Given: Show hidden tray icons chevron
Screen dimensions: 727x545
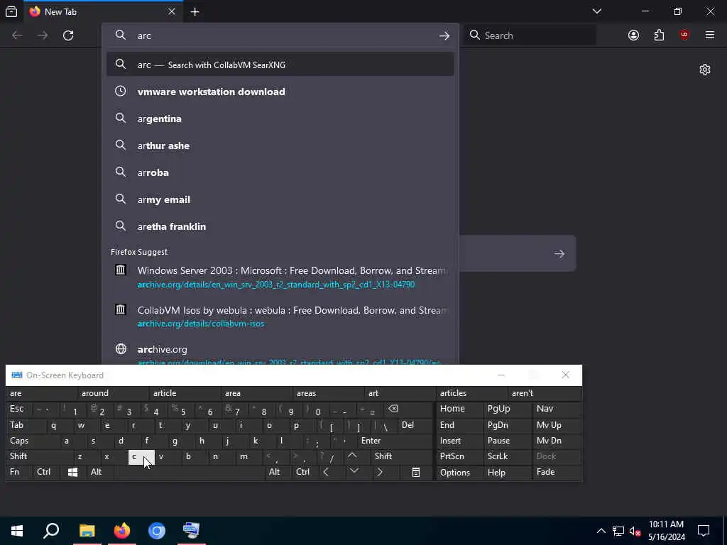Looking at the screenshot, I should (601, 531).
